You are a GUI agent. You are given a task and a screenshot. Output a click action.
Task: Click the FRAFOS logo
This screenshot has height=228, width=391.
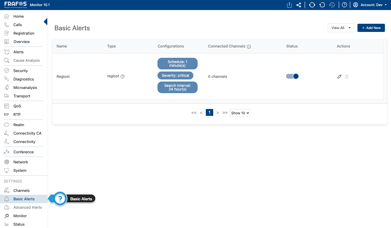point(16,5)
